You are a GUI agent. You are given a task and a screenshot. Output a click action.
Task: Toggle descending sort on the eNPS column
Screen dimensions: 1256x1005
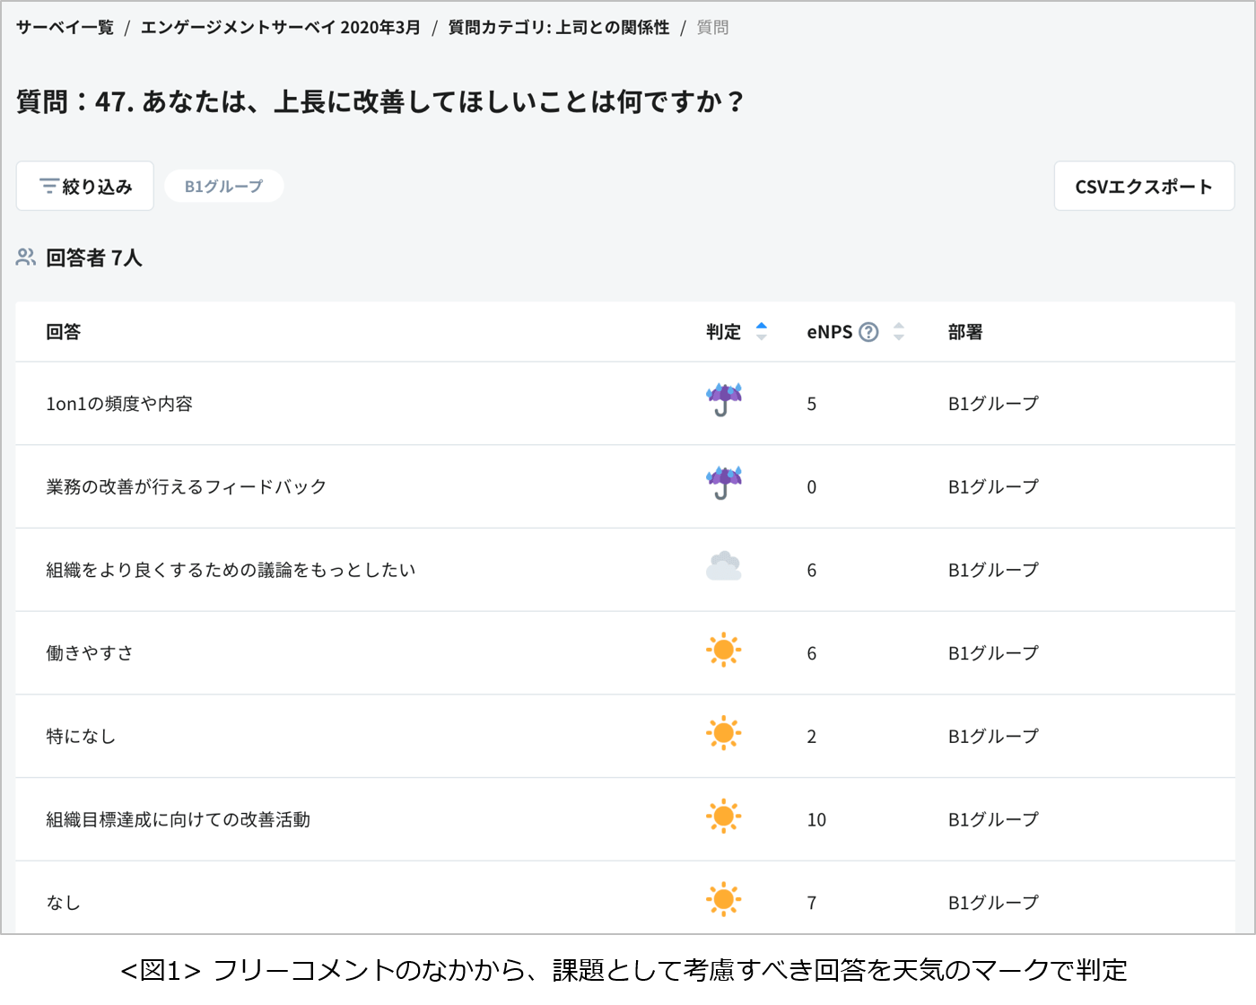point(898,337)
